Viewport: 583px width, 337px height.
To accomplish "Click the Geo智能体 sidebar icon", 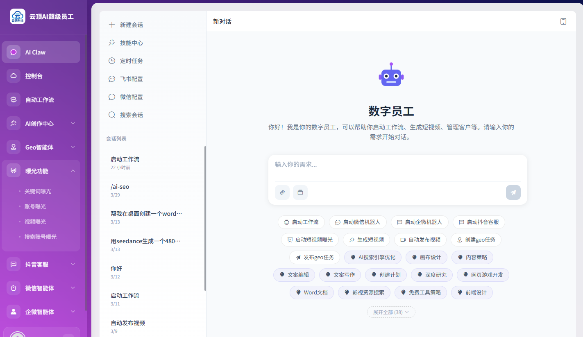I will point(14,147).
